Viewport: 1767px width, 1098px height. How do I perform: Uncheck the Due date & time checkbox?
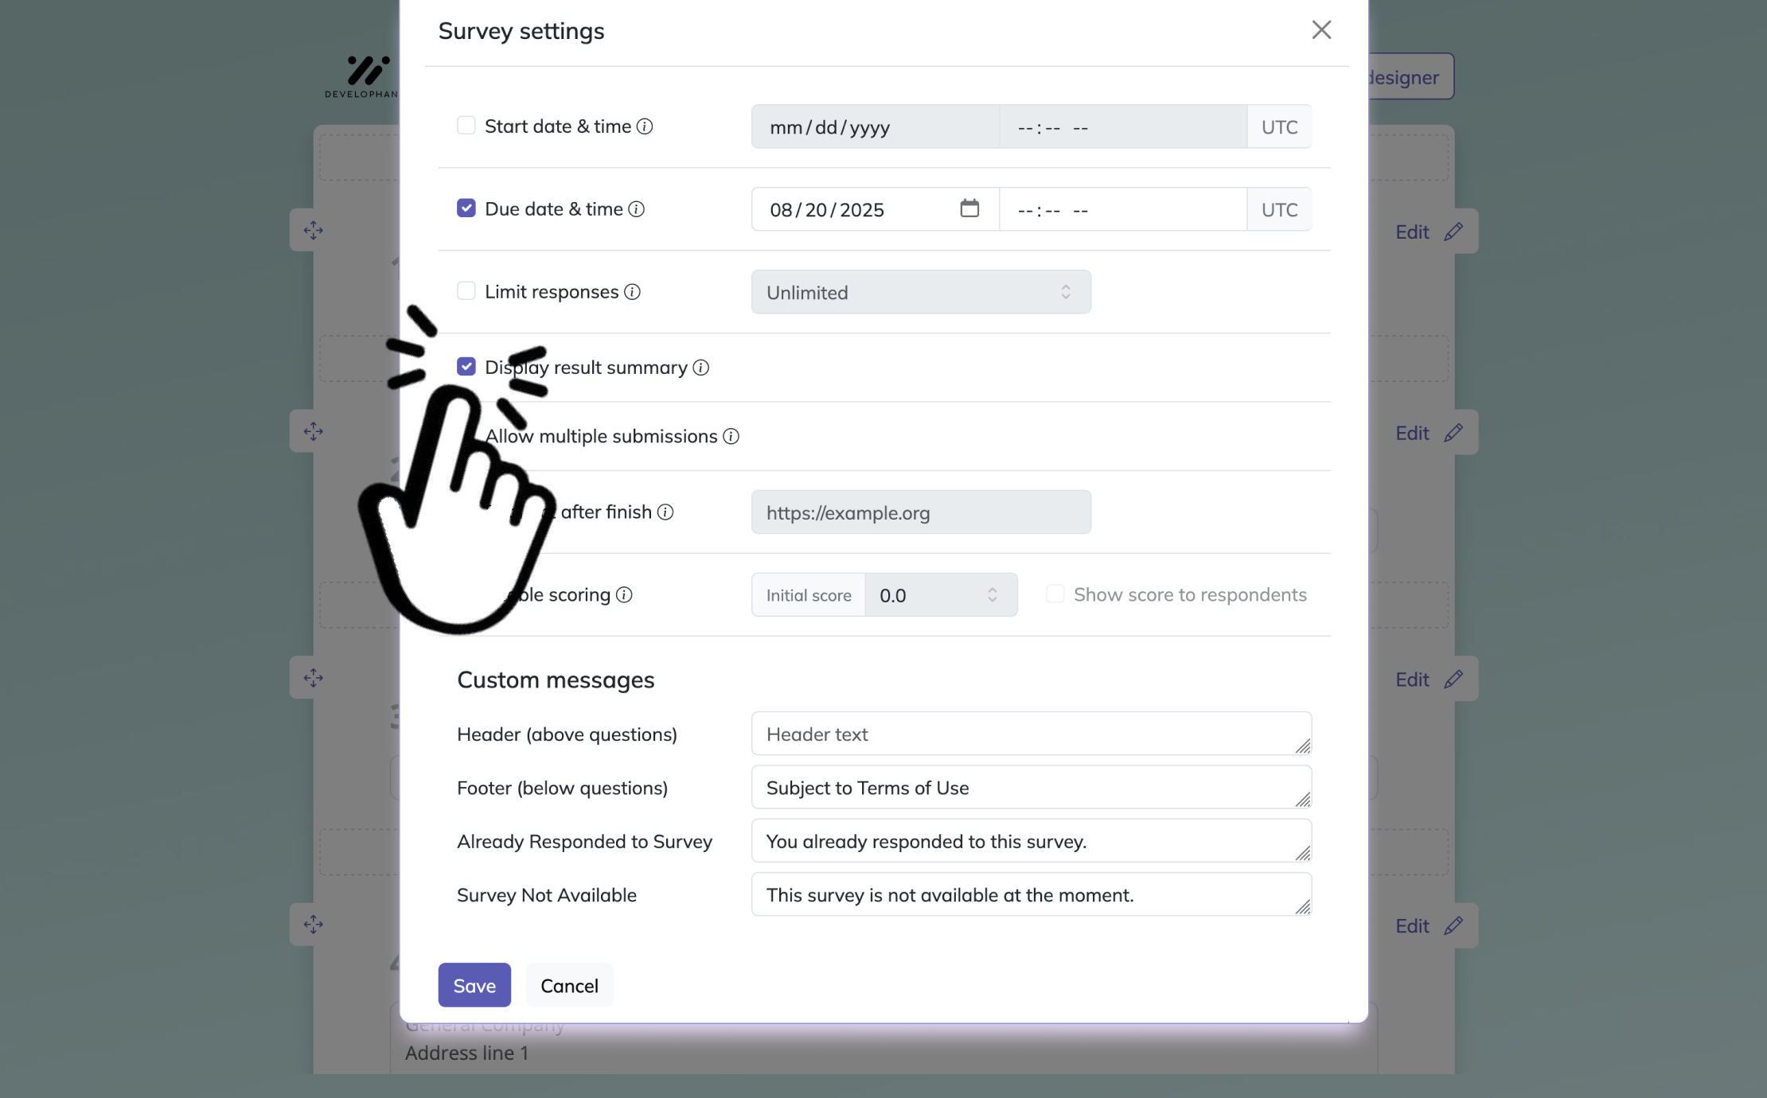pos(466,208)
